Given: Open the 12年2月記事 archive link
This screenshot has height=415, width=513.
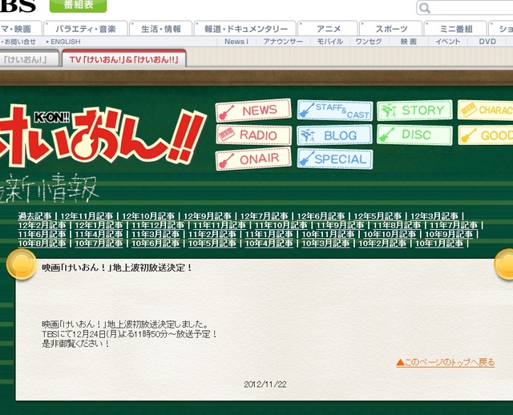Looking at the screenshot, I should (x=42, y=225).
